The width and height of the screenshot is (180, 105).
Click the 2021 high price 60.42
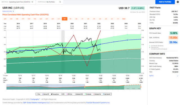[x=85, y=26]
